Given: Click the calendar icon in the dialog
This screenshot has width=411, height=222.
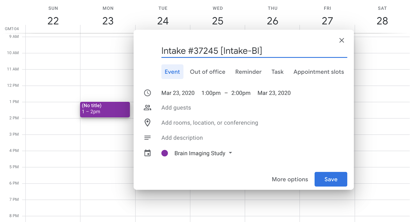Looking at the screenshot, I should 147,153.
